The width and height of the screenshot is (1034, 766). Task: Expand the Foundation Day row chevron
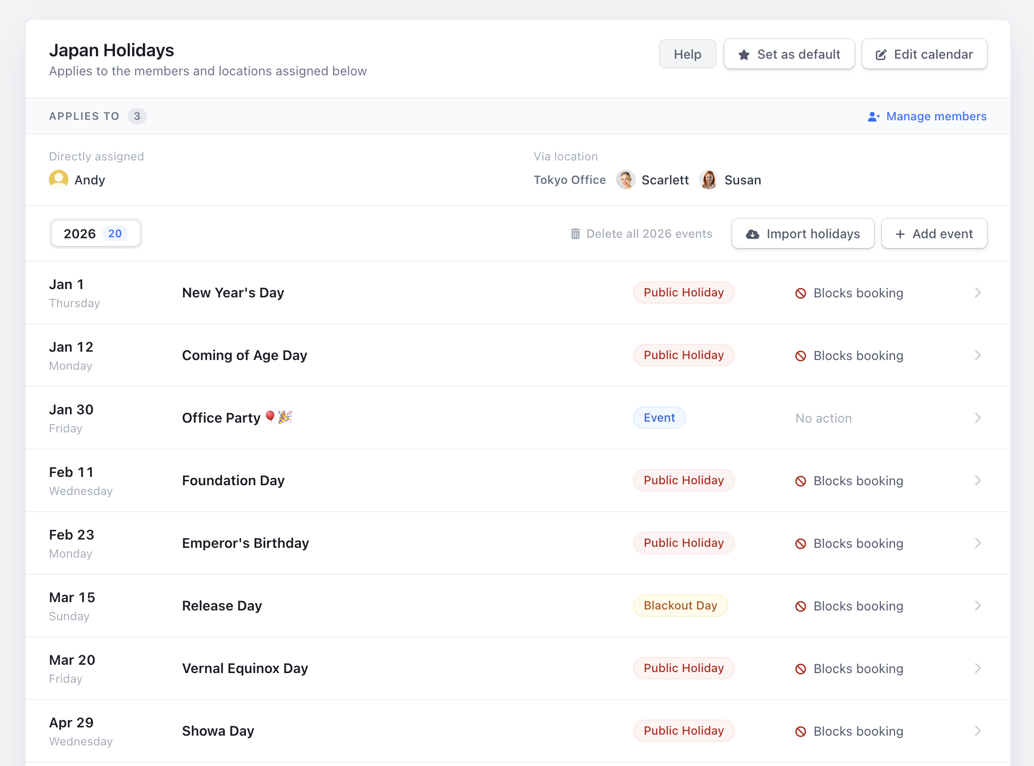click(978, 480)
